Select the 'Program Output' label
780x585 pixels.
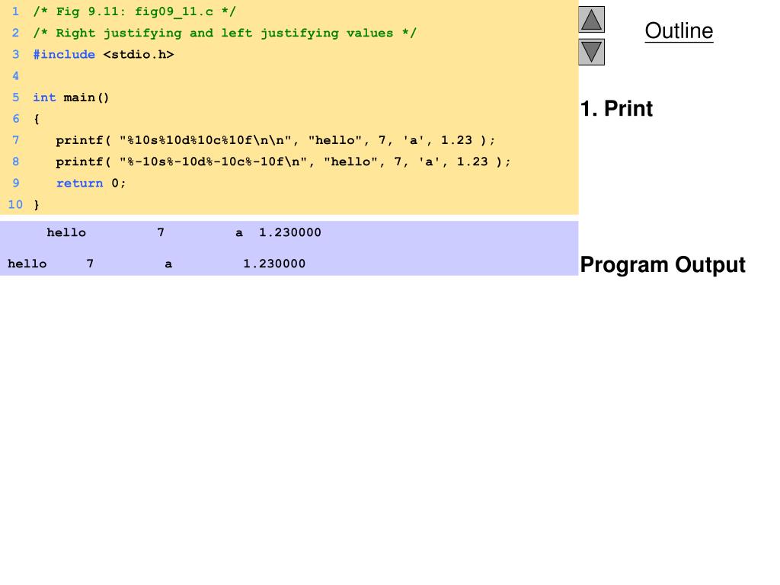663,264
